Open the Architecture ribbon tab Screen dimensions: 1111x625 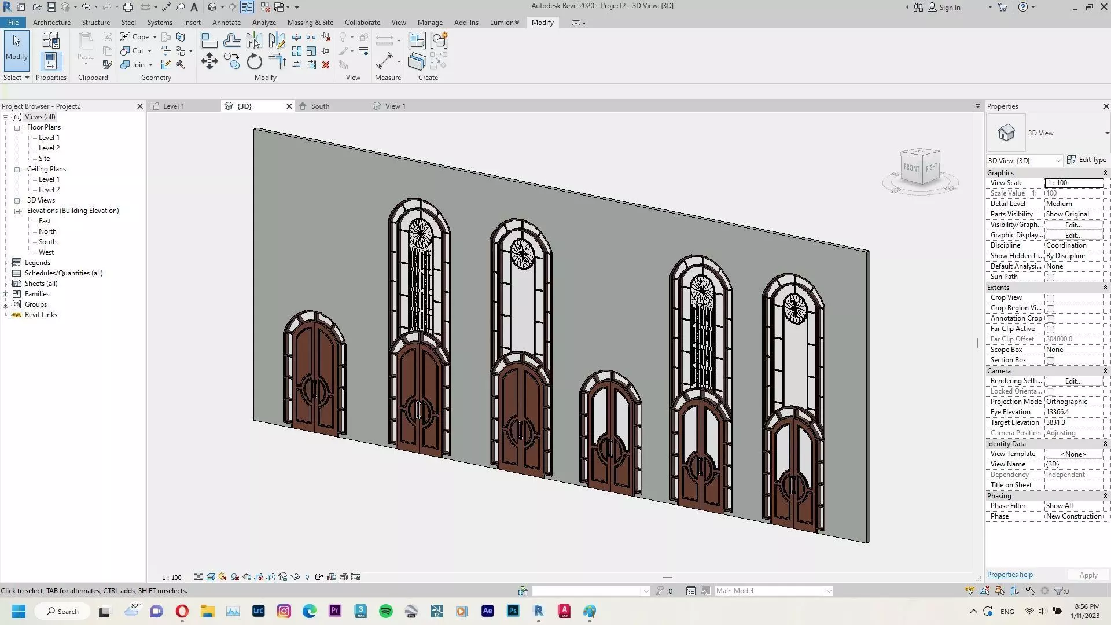point(51,23)
